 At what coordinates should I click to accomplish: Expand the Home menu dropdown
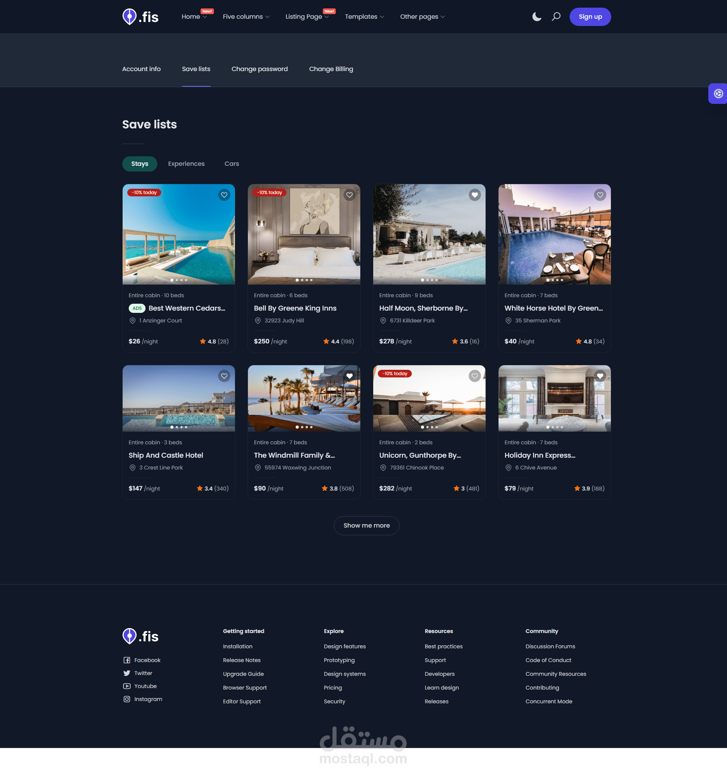click(x=194, y=16)
